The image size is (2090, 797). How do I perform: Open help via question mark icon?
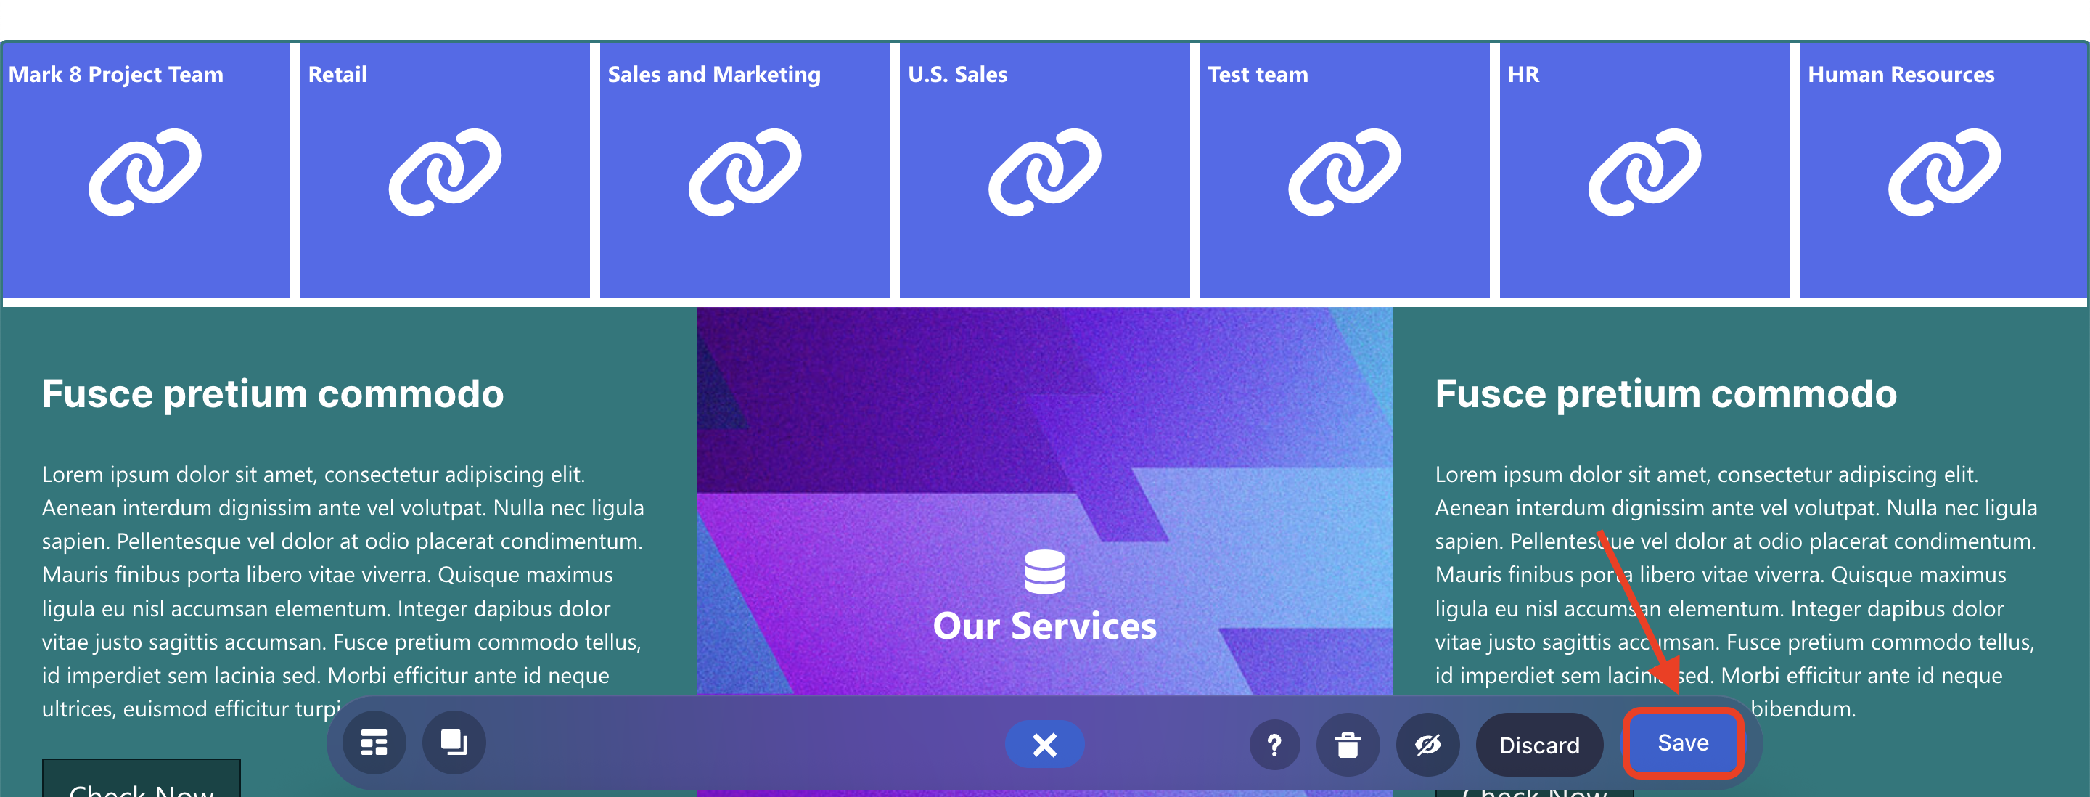[1274, 744]
